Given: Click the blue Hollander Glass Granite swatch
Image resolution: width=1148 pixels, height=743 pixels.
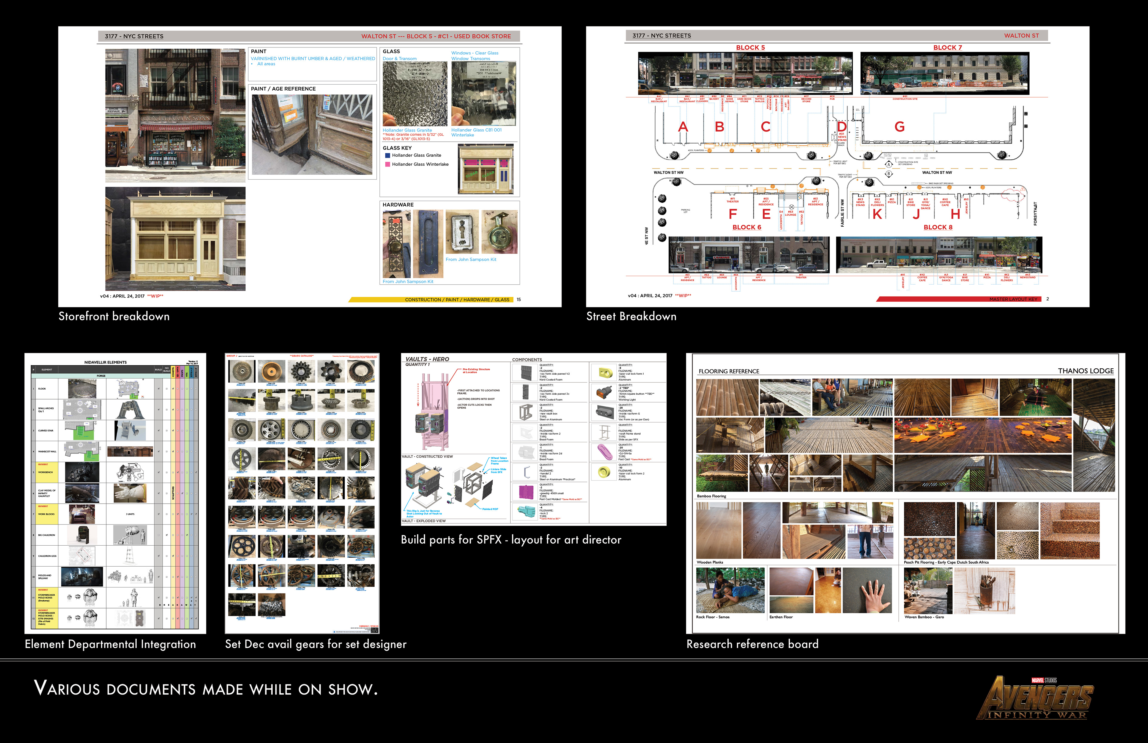Looking at the screenshot, I should pos(387,155).
